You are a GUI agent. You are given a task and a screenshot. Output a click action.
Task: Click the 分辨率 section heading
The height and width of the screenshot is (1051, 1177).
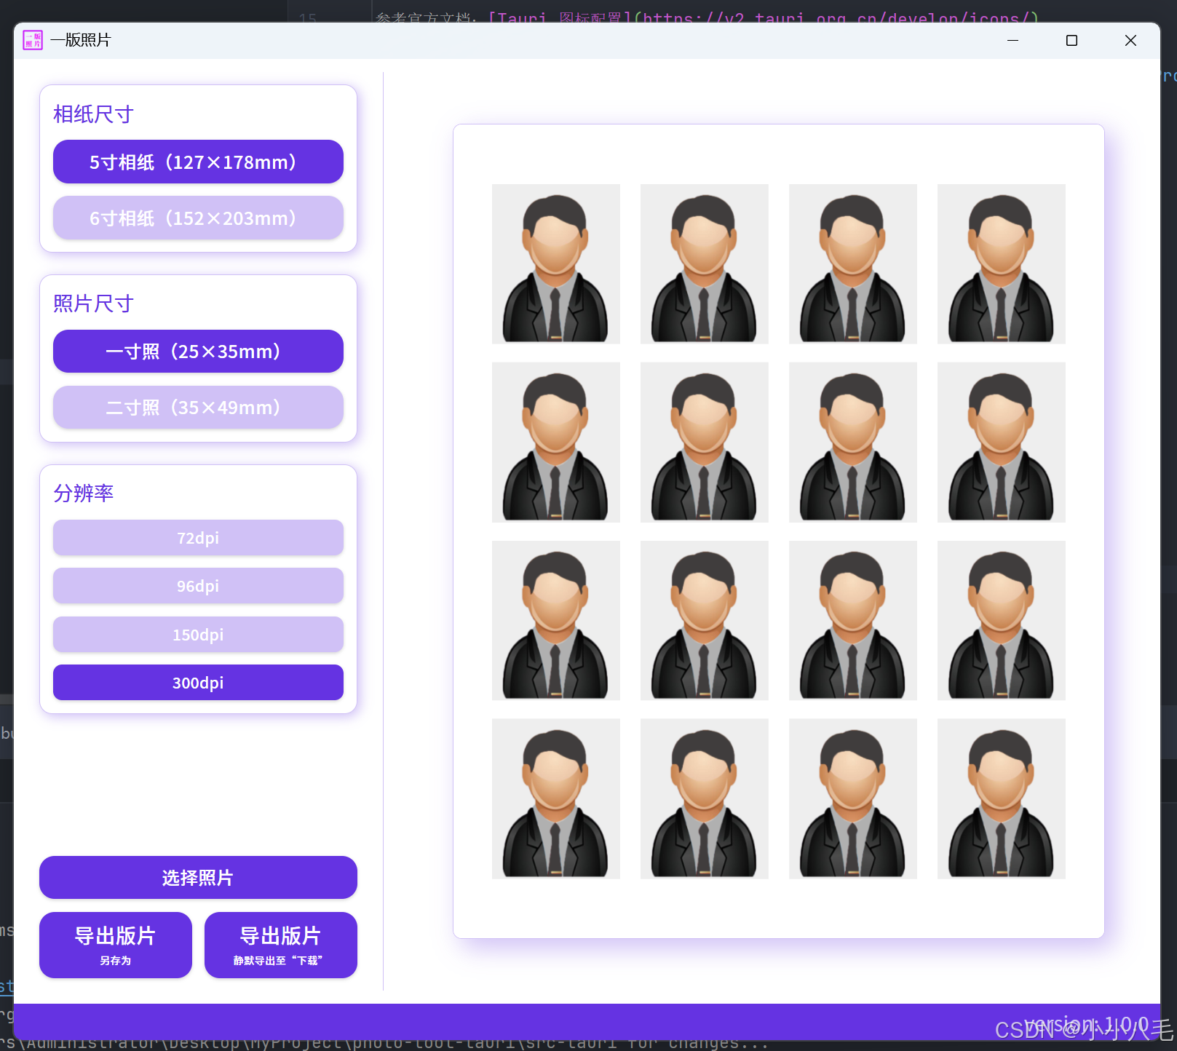click(x=83, y=493)
